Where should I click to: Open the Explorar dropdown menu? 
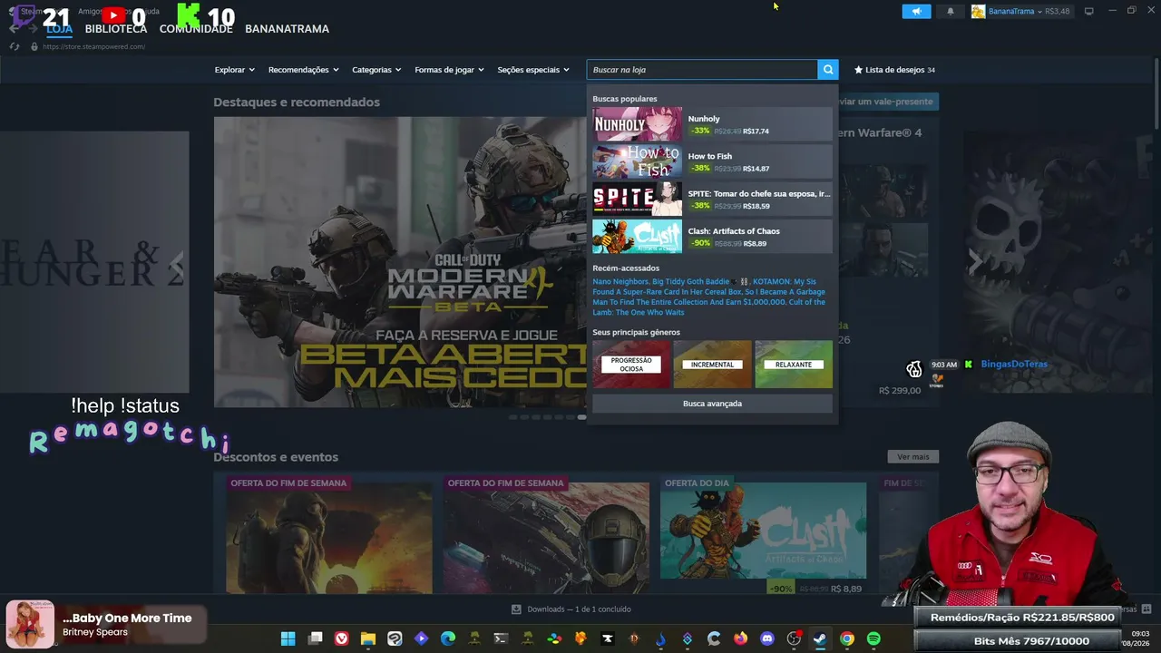pyautogui.click(x=234, y=70)
